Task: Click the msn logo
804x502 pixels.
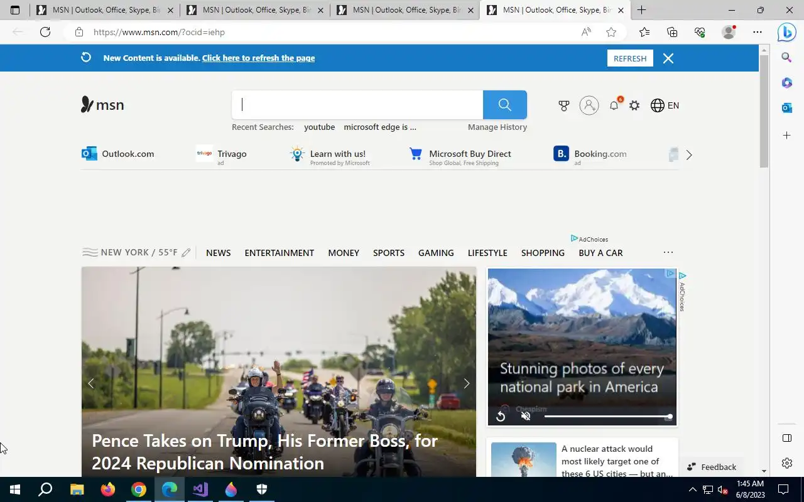Action: [102, 105]
